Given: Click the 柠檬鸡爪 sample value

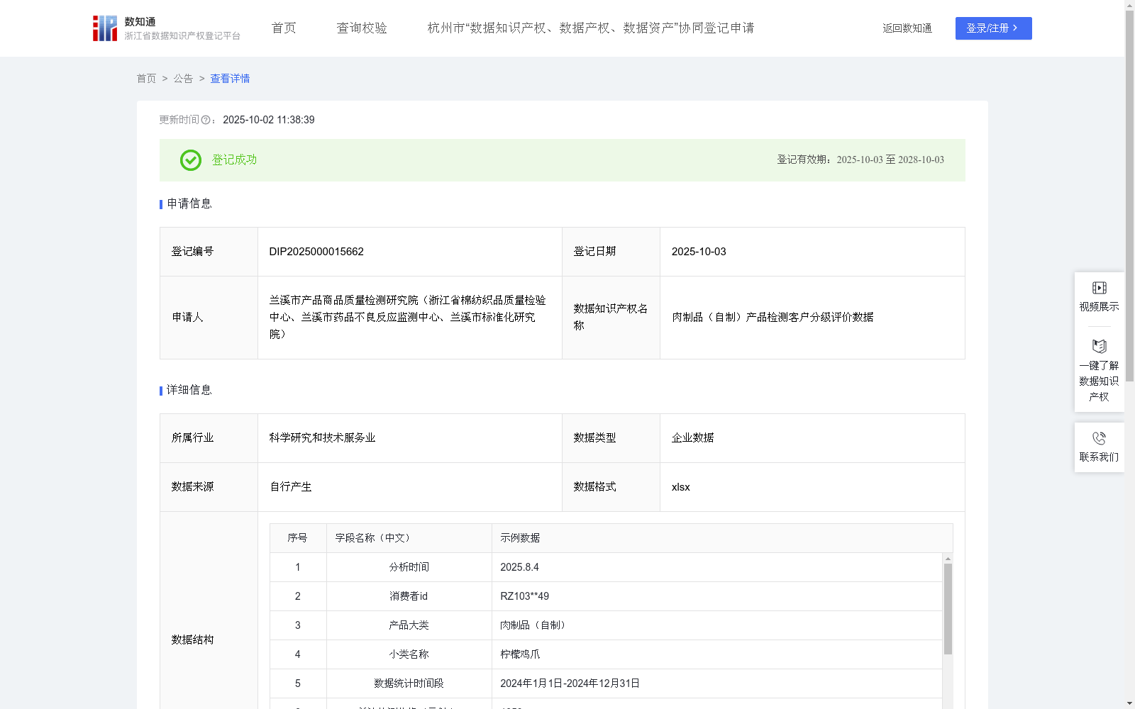Looking at the screenshot, I should [520, 654].
